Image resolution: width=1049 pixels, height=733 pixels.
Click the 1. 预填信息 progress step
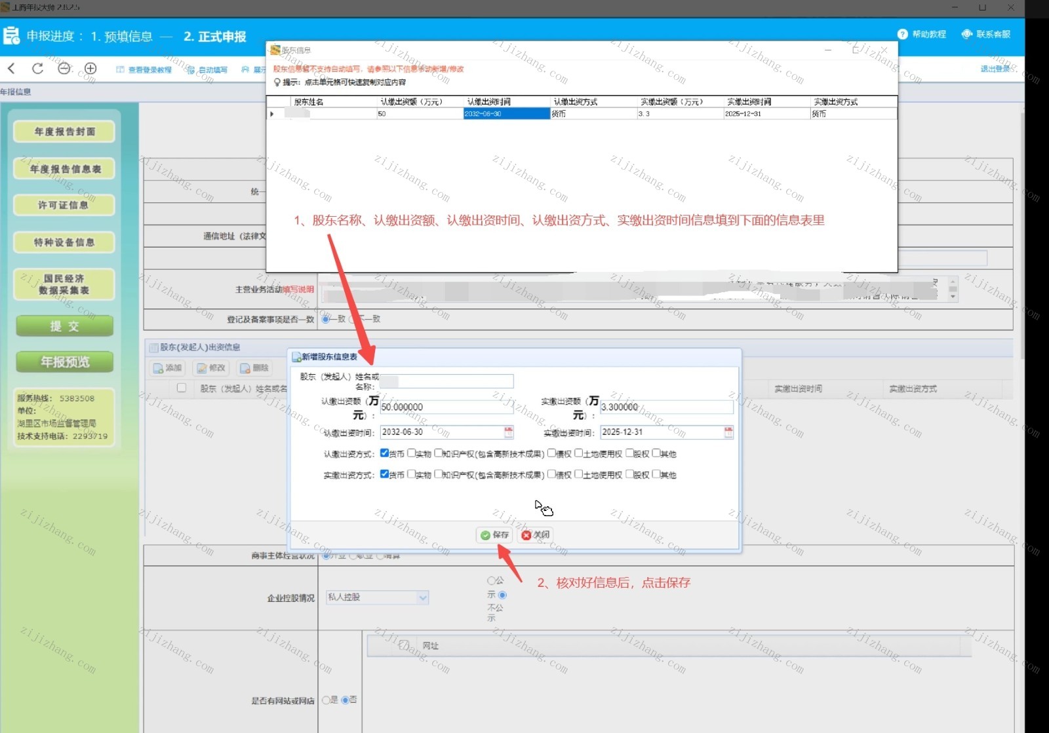click(121, 37)
